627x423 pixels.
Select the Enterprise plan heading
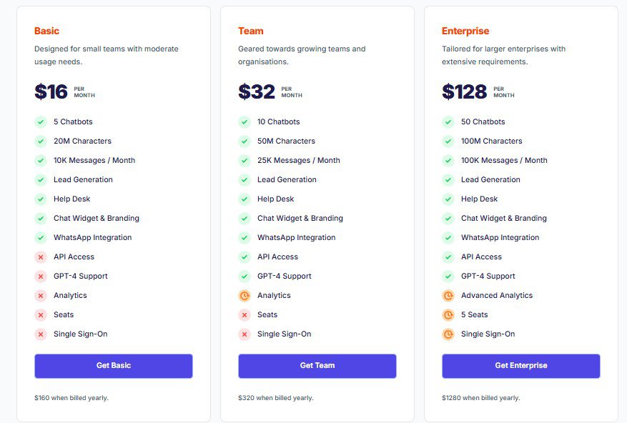point(465,31)
